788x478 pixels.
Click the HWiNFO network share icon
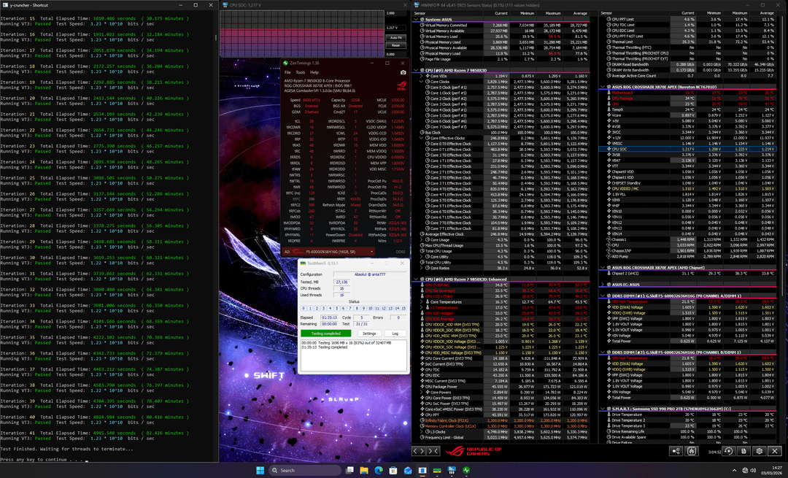tap(675, 451)
